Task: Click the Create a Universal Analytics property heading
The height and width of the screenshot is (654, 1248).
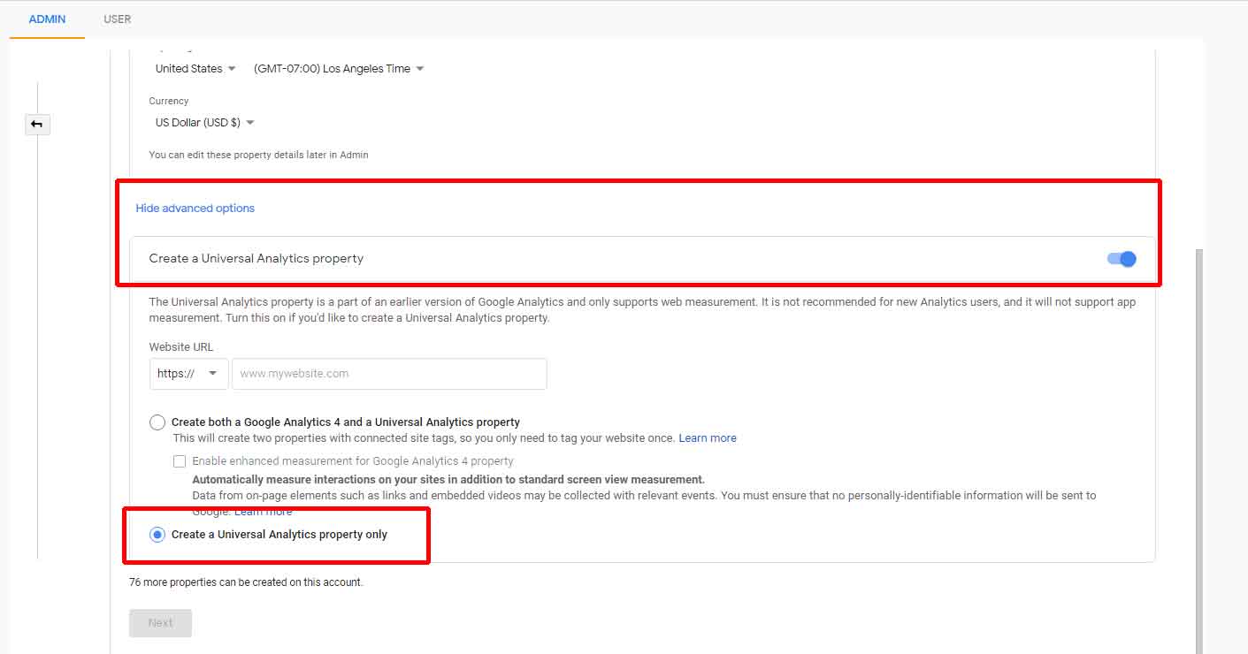Action: (x=256, y=259)
